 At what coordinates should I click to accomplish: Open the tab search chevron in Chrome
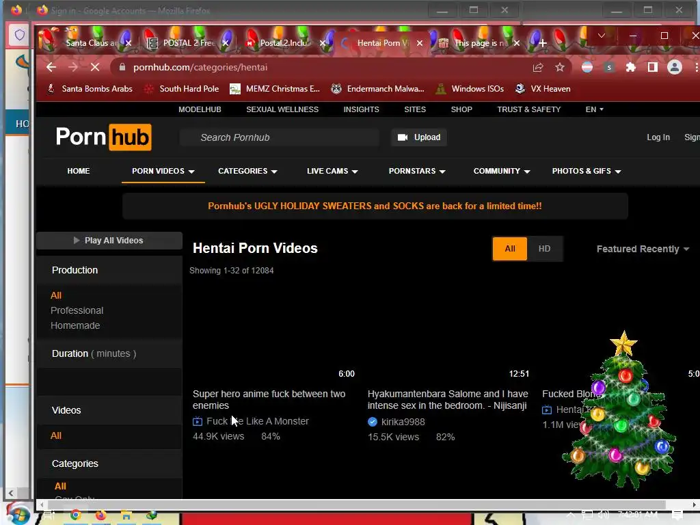[602, 36]
